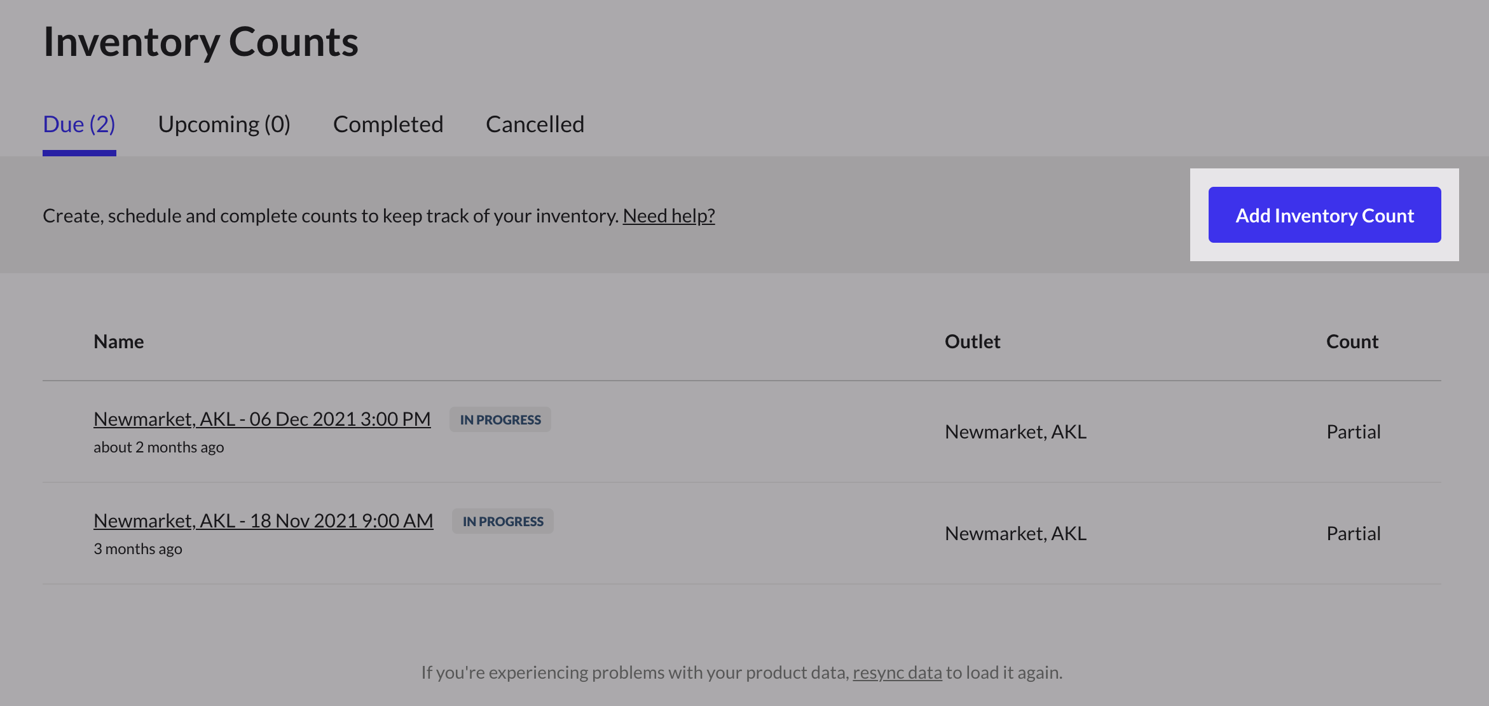
Task: Click the Need help? link
Action: (x=668, y=216)
